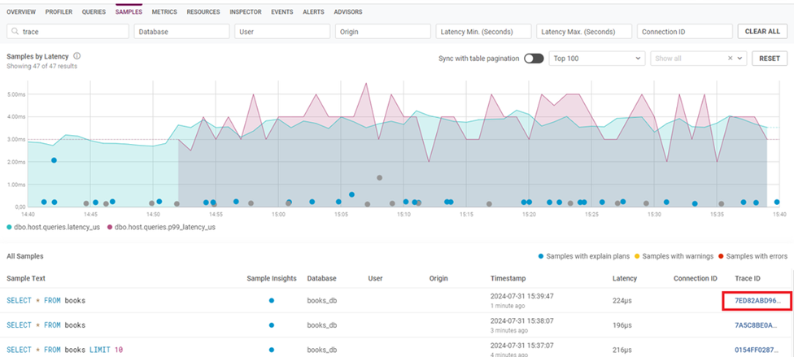Image resolution: width=794 pixels, height=357 pixels.
Task: Click the Latency Min. (Seconds) field
Action: tap(483, 32)
